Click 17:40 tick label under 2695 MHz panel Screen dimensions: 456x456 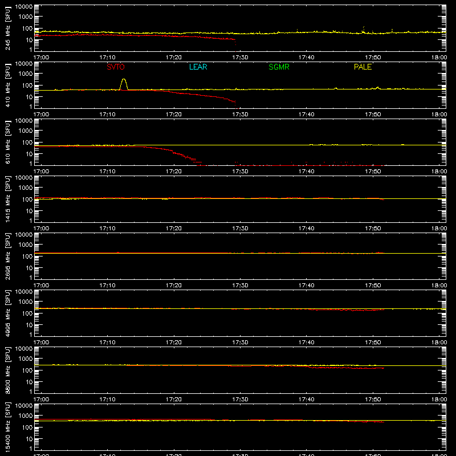[x=307, y=286]
